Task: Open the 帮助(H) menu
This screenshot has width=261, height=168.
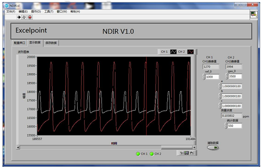Action: click(x=75, y=11)
